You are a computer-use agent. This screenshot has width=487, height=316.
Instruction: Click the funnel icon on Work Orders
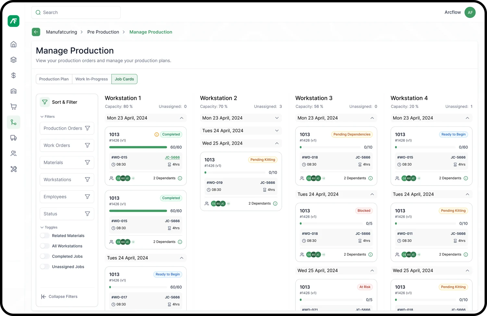pyautogui.click(x=87, y=145)
